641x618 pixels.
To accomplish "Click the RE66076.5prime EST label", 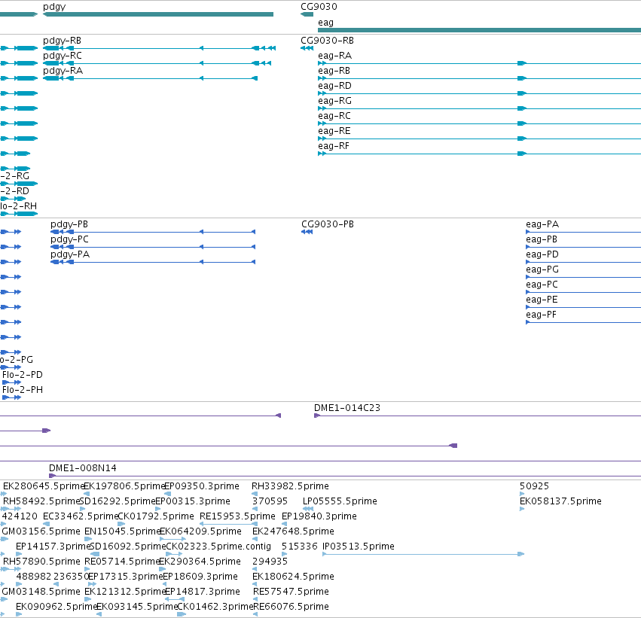I will [x=291, y=607].
